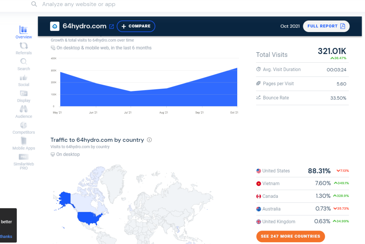Select Vietnam country name
365x244 pixels.
click(x=271, y=183)
